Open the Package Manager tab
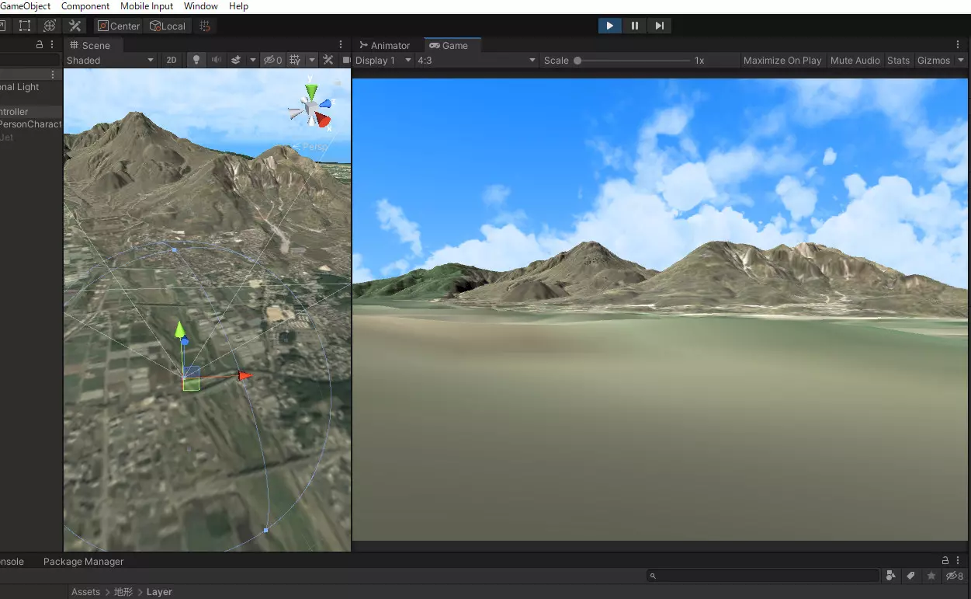Image resolution: width=971 pixels, height=599 pixels. (x=83, y=561)
